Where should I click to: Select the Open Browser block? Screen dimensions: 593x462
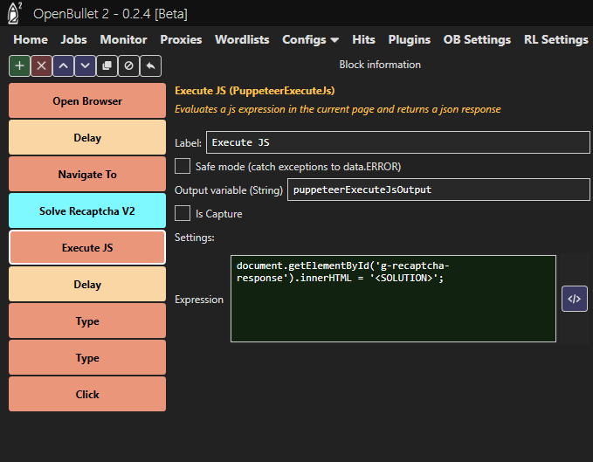pyautogui.click(x=87, y=101)
